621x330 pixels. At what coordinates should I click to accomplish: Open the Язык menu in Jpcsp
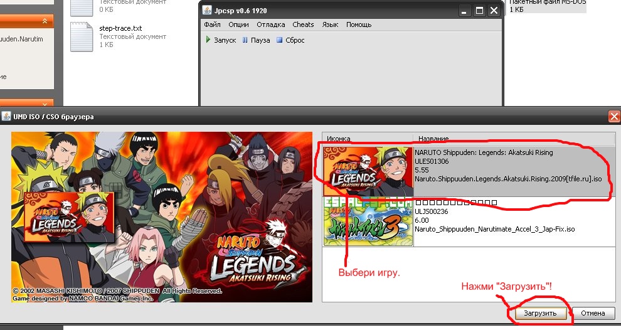coord(330,24)
